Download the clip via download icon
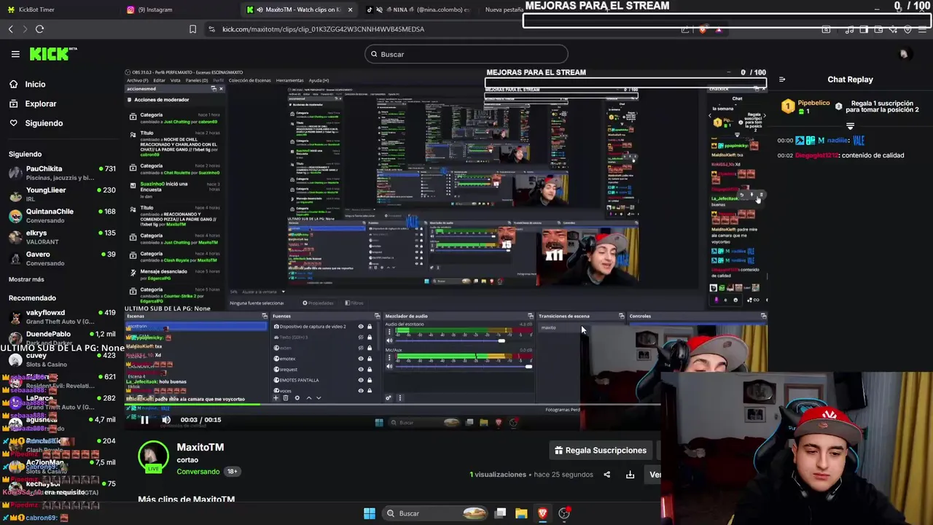The width and height of the screenshot is (933, 525). [630, 475]
